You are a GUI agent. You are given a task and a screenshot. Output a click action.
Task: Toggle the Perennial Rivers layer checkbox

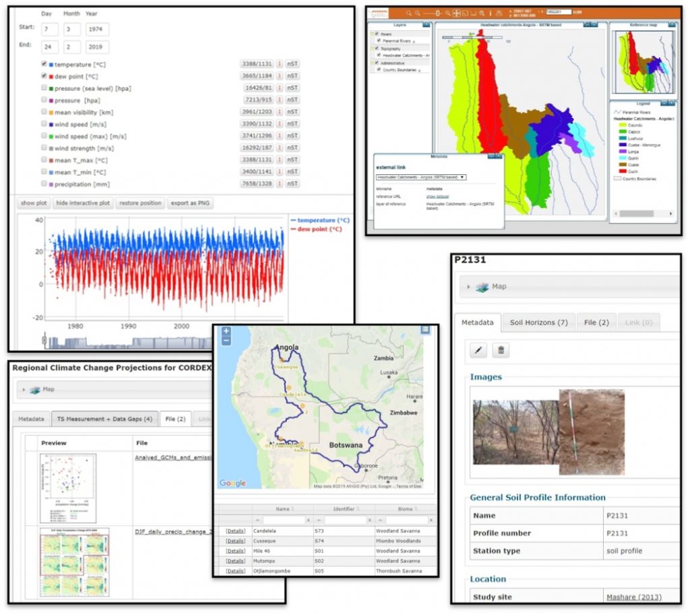pos(379,40)
